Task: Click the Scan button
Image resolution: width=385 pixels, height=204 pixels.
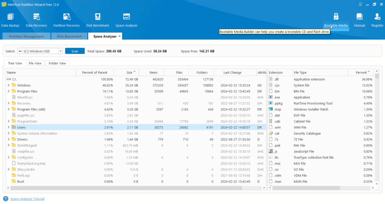Action: click(75, 51)
